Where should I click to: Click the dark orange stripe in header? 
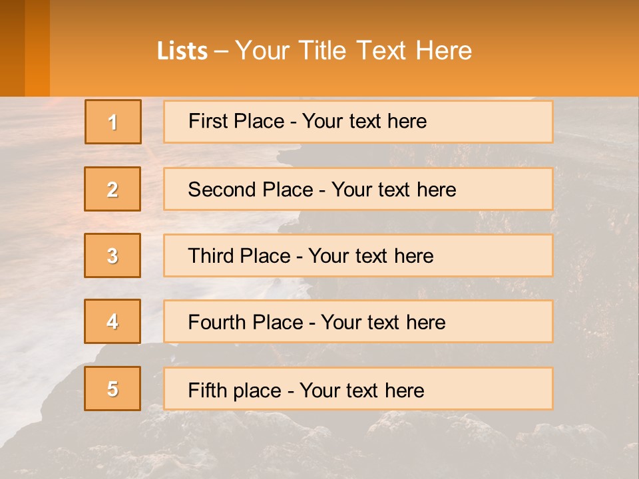pos(13,47)
